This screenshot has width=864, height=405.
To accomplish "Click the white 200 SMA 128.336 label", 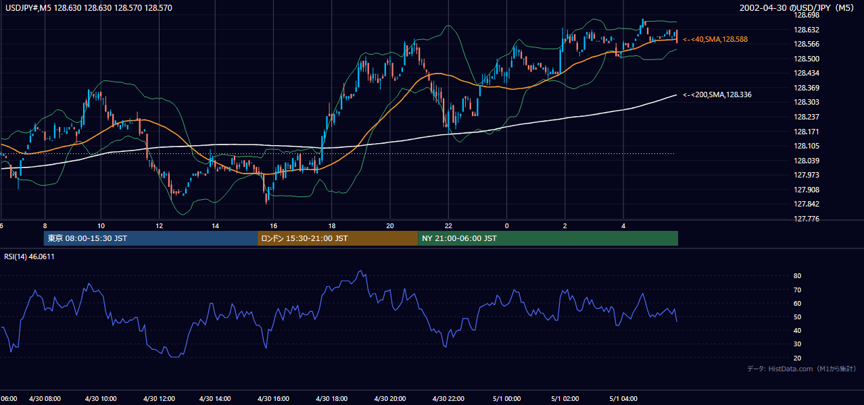I will tap(717, 95).
